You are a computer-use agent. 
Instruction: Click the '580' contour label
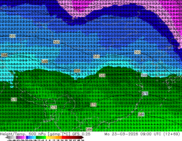click(96, 57)
